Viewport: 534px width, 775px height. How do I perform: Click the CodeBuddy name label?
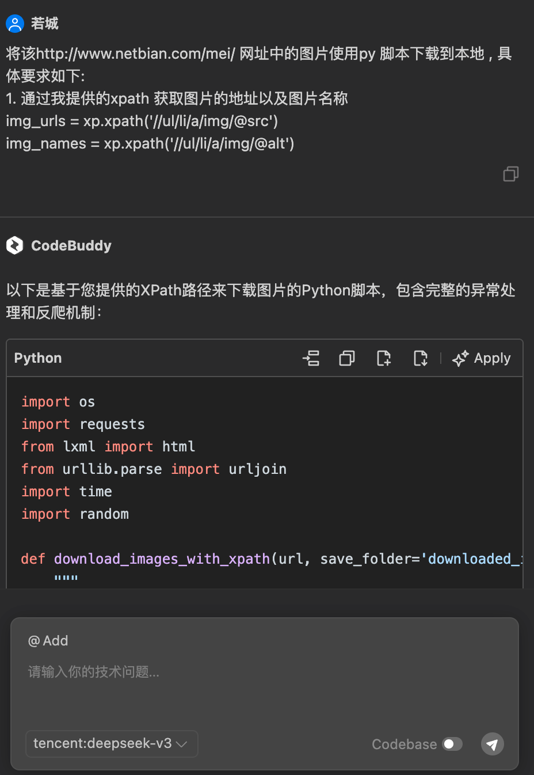coord(71,245)
